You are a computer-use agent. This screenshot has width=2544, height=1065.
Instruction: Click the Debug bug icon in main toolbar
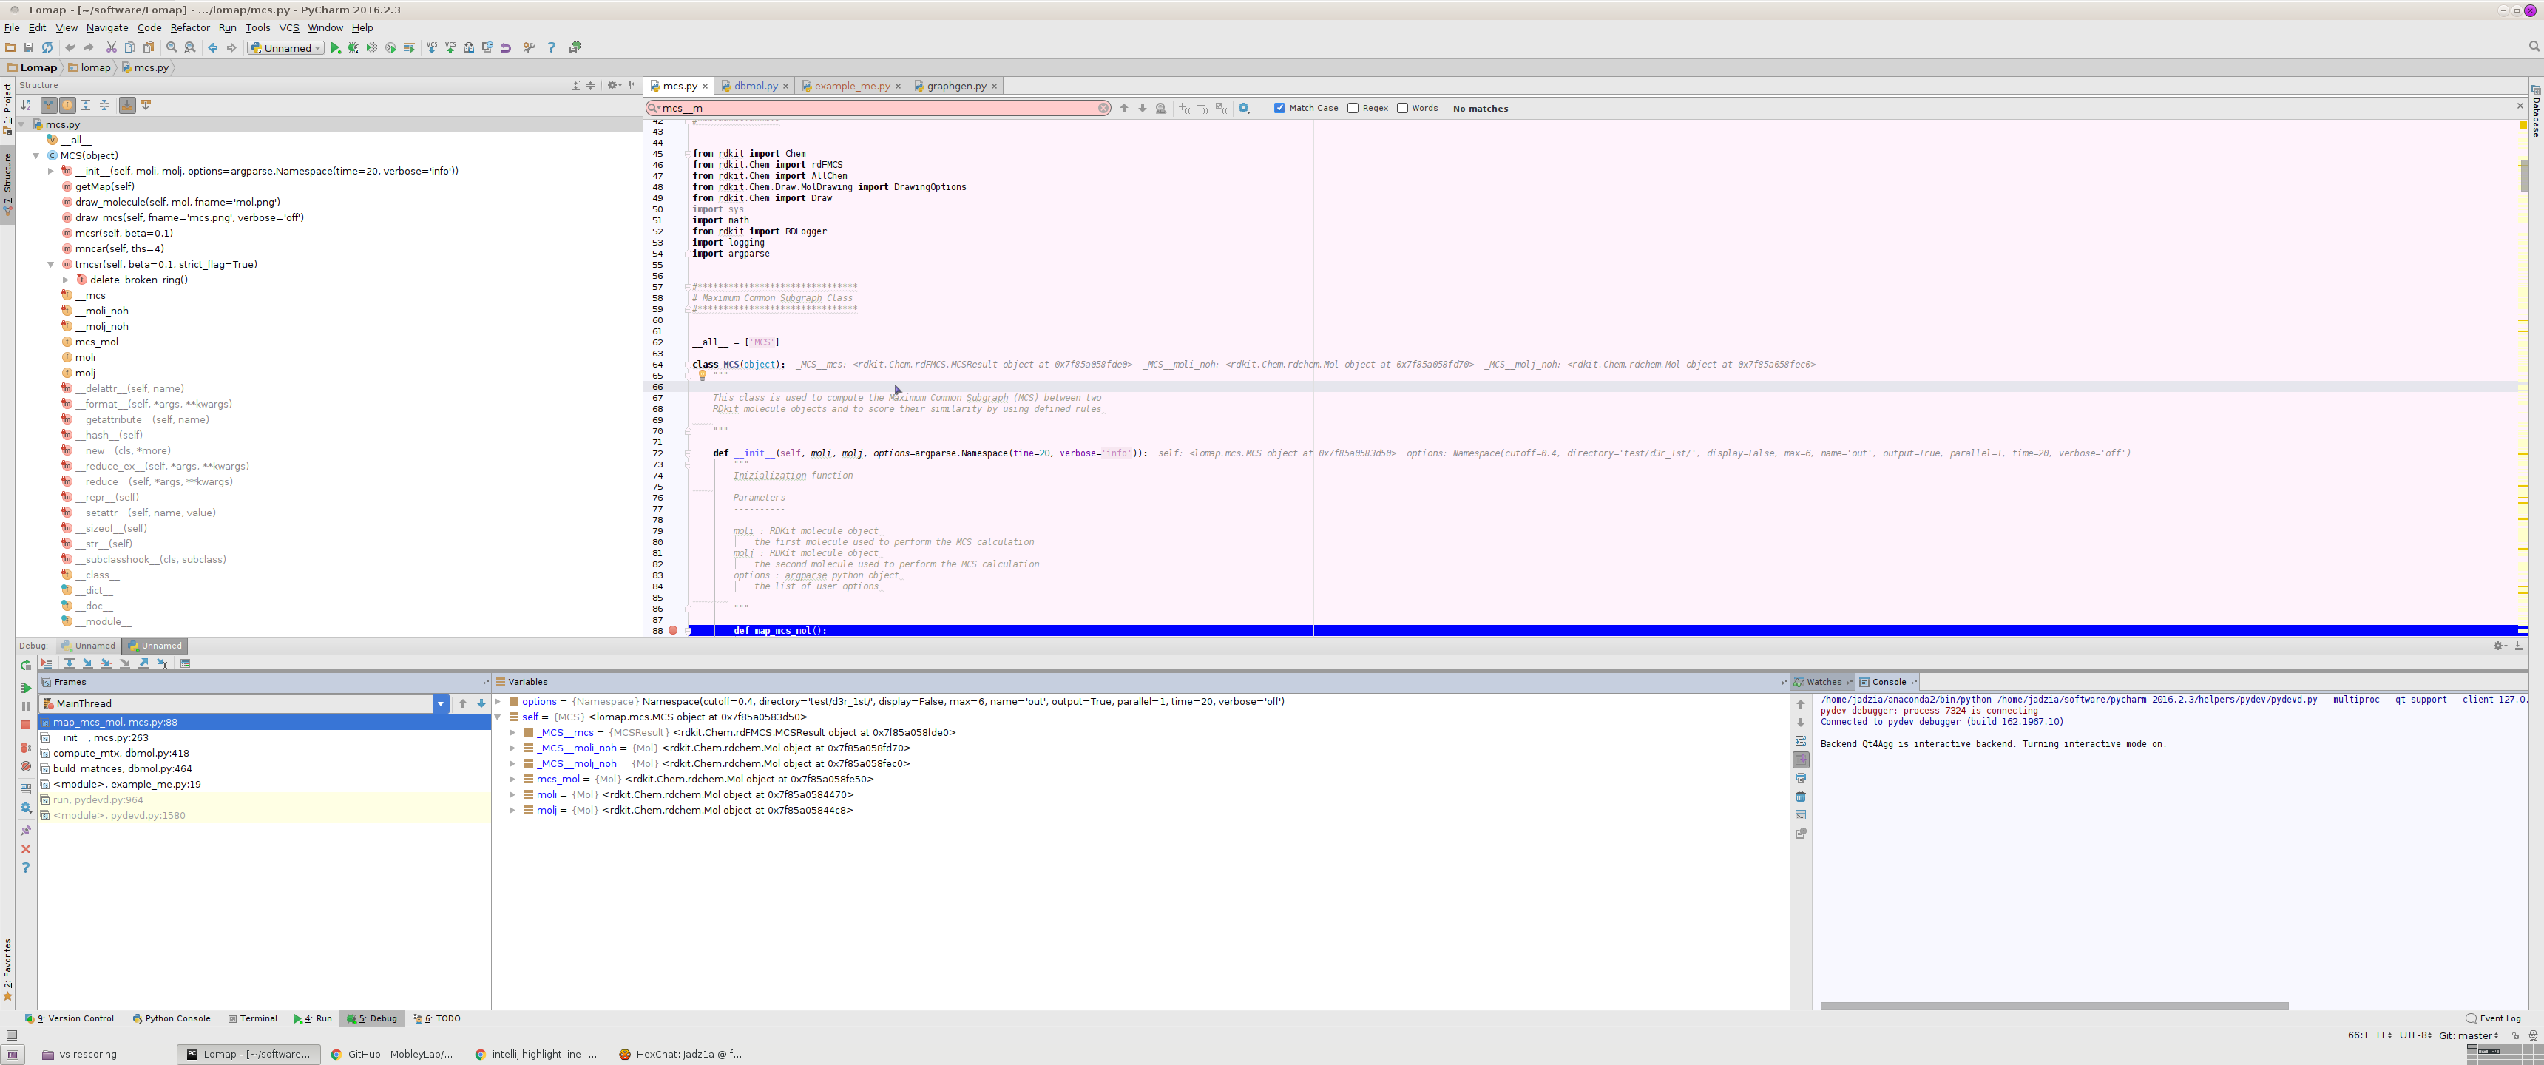353,47
